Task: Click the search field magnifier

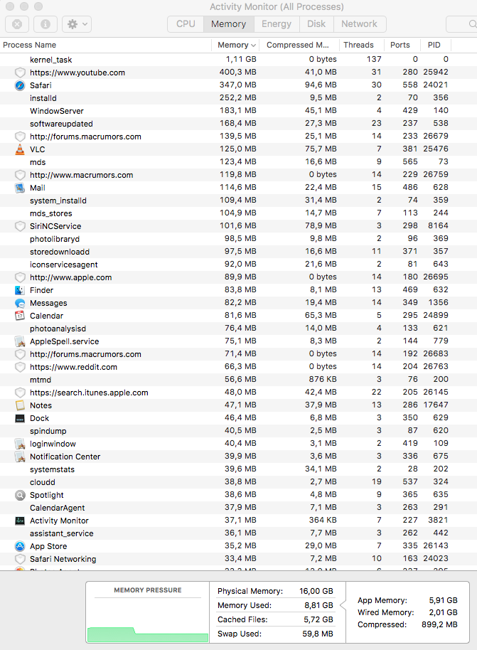Action: [472, 24]
